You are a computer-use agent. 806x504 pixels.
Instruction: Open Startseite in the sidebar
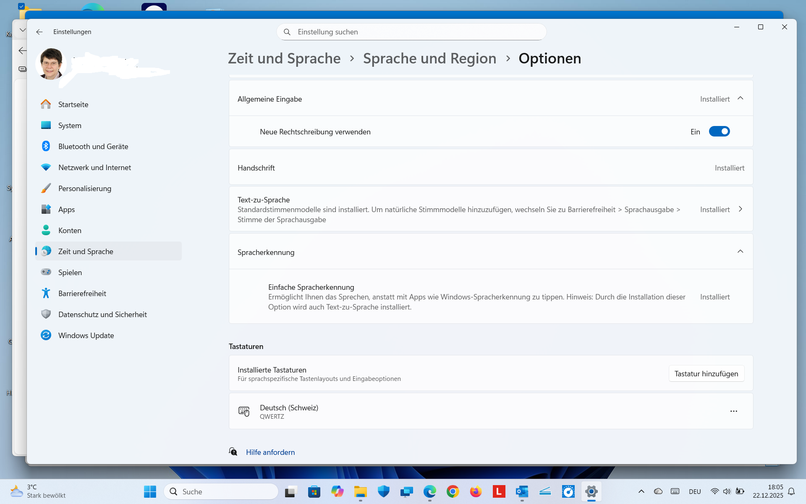click(x=108, y=104)
